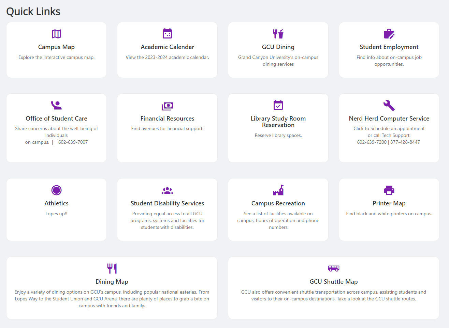This screenshot has height=328, width=449.
Task: Click Tech Support numbers 602-639-7200 | 877-428-8447
Action: 388,142
